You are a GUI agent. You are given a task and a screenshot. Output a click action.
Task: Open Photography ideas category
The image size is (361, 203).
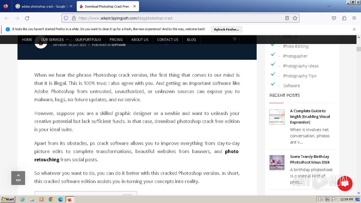[x=301, y=66]
